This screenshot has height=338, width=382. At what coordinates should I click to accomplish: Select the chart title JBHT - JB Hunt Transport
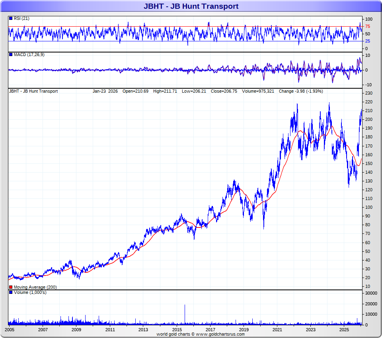click(191, 6)
